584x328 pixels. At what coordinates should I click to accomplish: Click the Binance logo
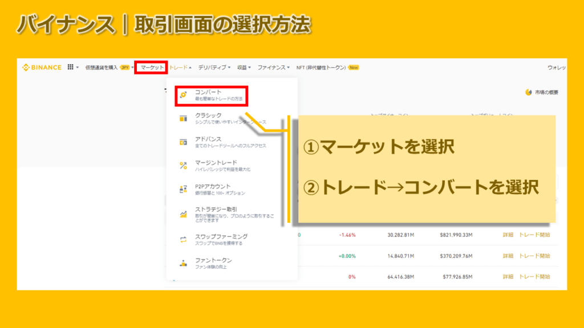[x=42, y=67]
